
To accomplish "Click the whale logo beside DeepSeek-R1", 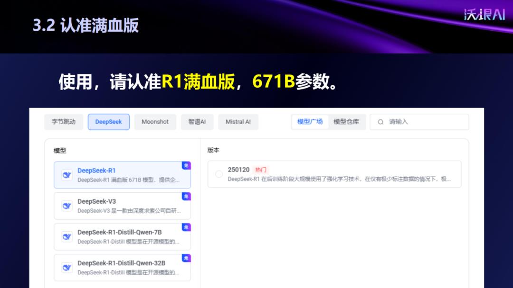I will click(67, 175).
